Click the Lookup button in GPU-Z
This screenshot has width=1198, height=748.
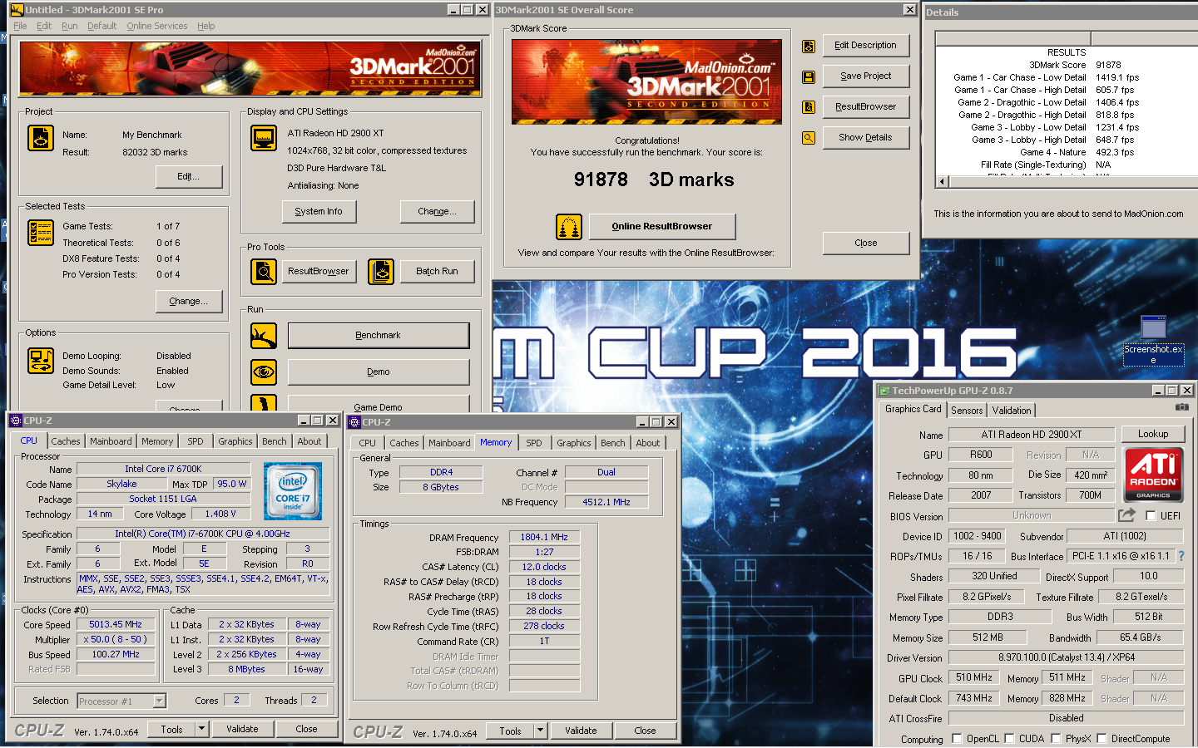click(x=1153, y=434)
